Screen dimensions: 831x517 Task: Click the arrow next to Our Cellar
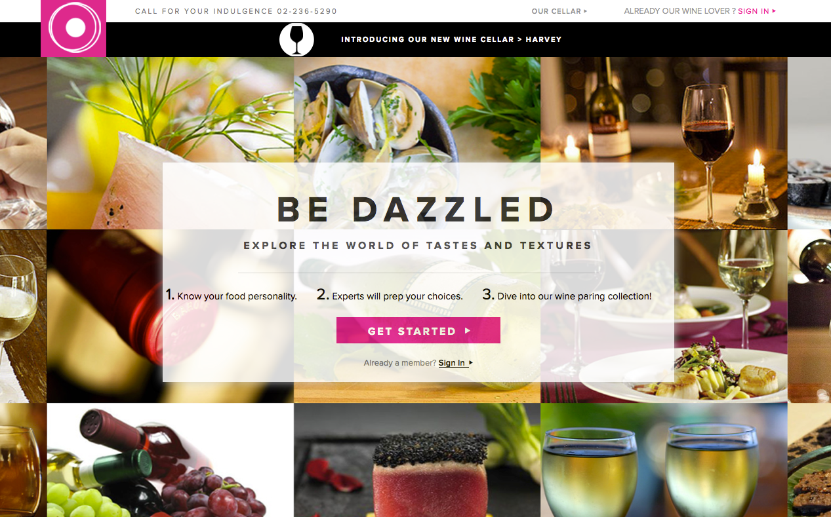(586, 11)
